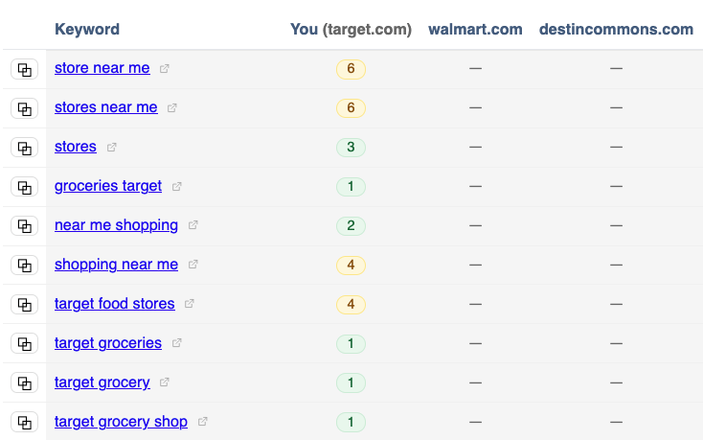The image size is (703, 440).
Task: Click the destincommons.com column header
Action: click(616, 29)
